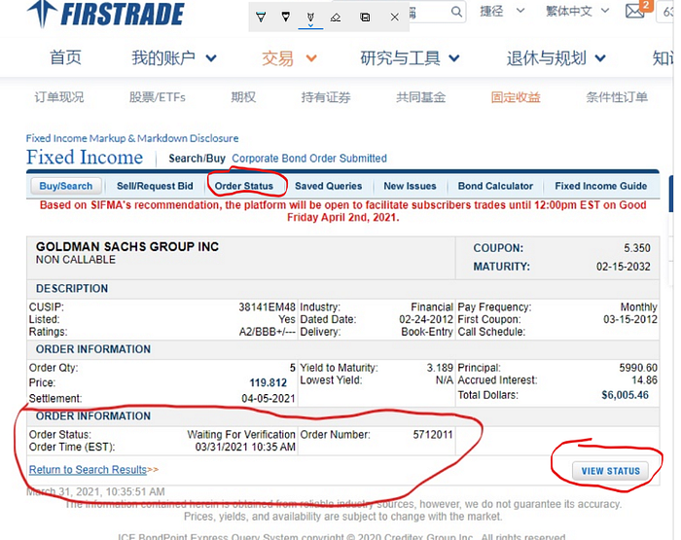Expand the 交易 trading menu
This screenshot has height=540, width=681.
pyautogui.click(x=289, y=58)
